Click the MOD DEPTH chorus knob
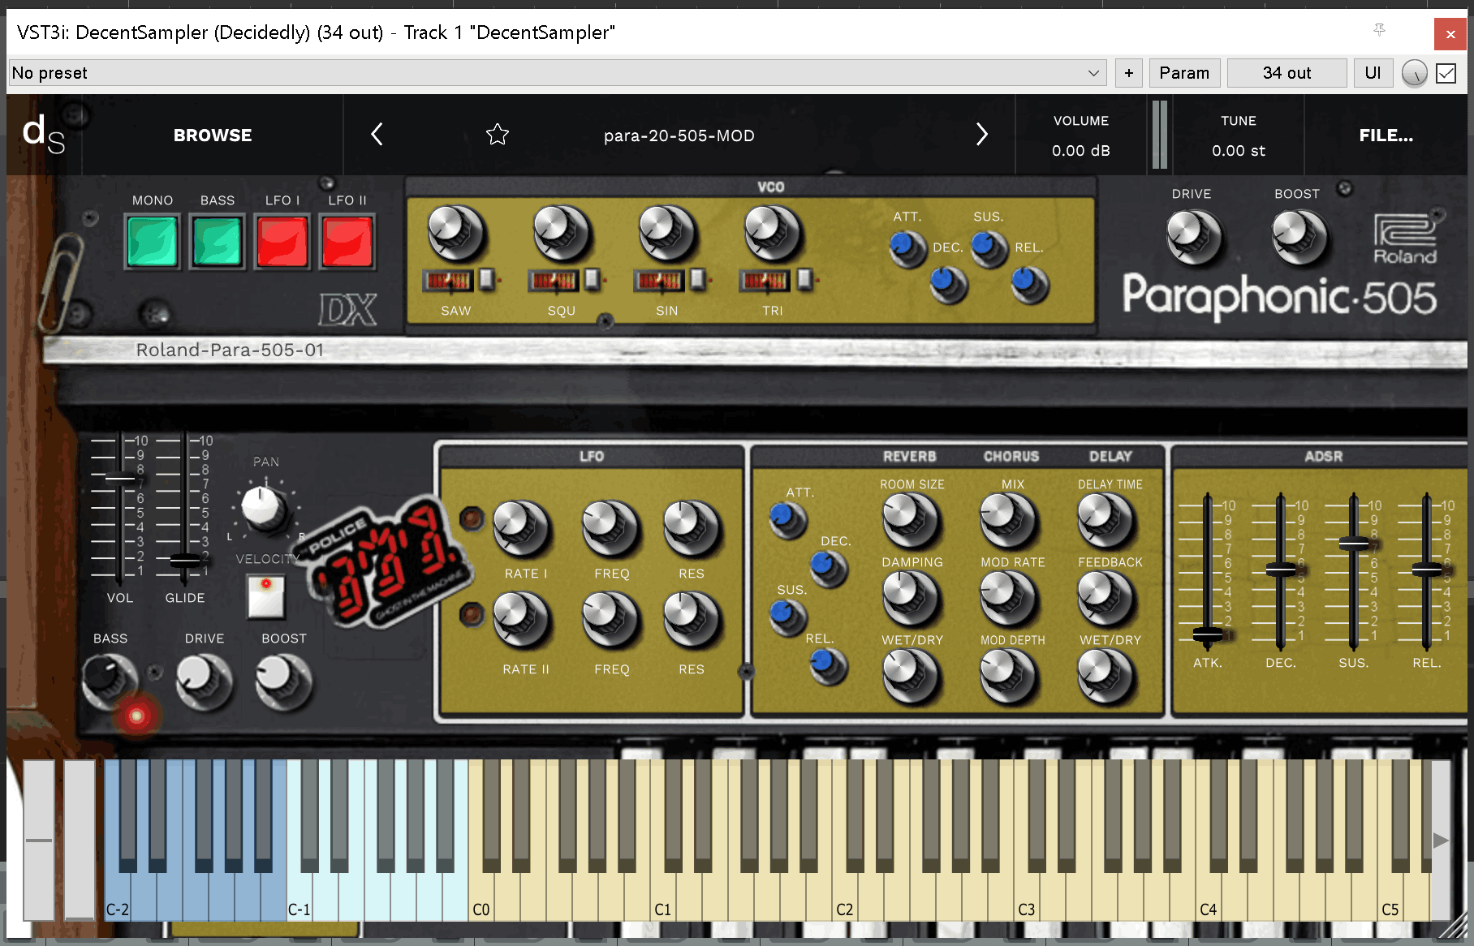Image resolution: width=1474 pixels, height=946 pixels. pyautogui.click(x=1008, y=675)
